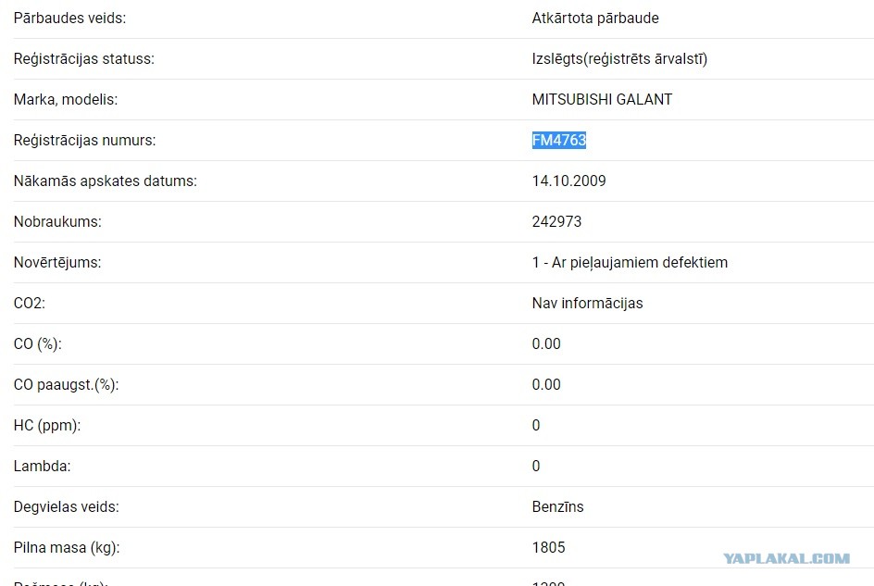This screenshot has height=586, width=874.
Task: Click the 'CO (%):' label
Action: pos(37,344)
